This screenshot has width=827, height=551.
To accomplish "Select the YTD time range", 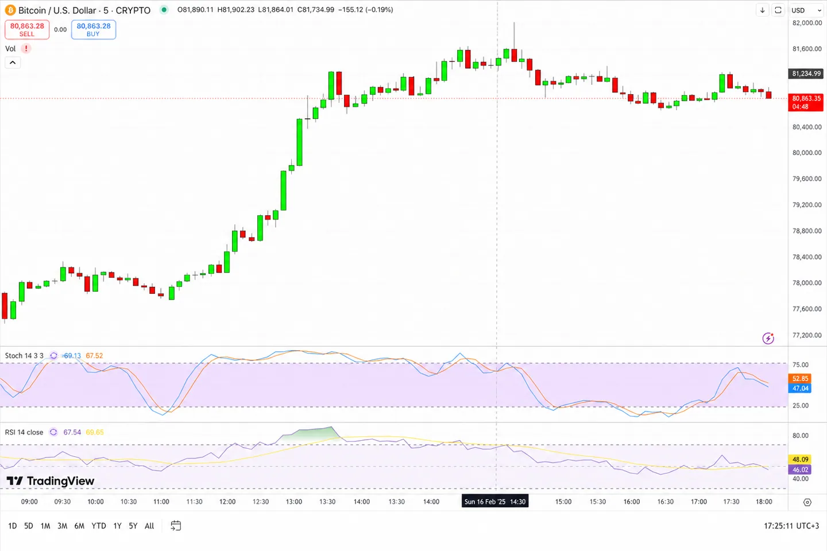I will 99,526.
